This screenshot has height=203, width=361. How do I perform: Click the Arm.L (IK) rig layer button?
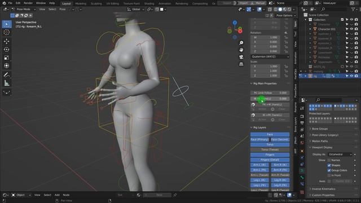coord(259,165)
